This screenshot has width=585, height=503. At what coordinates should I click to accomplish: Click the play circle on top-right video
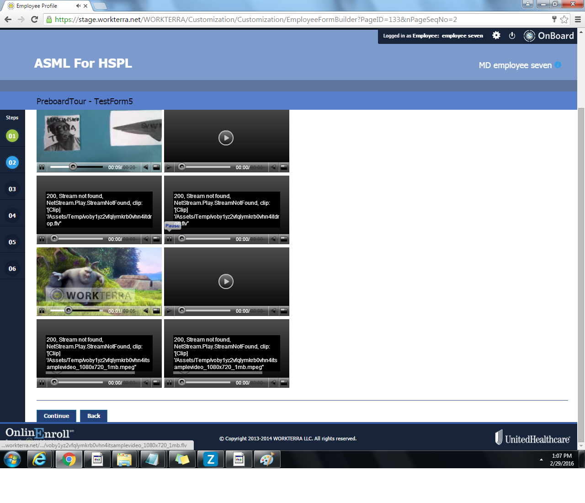[226, 138]
